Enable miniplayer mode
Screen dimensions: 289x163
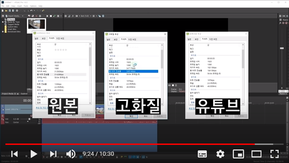(238, 154)
